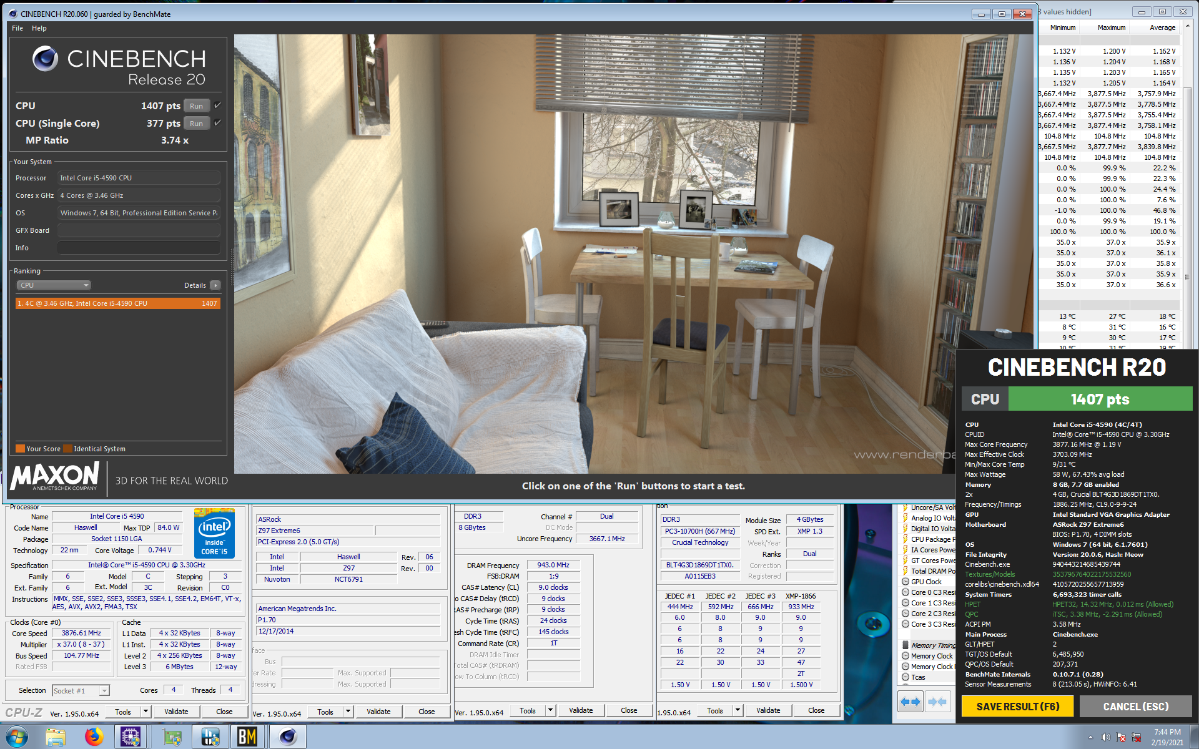Switch to BenchMate on the taskbar
This screenshot has height=749, width=1199.
tap(247, 737)
